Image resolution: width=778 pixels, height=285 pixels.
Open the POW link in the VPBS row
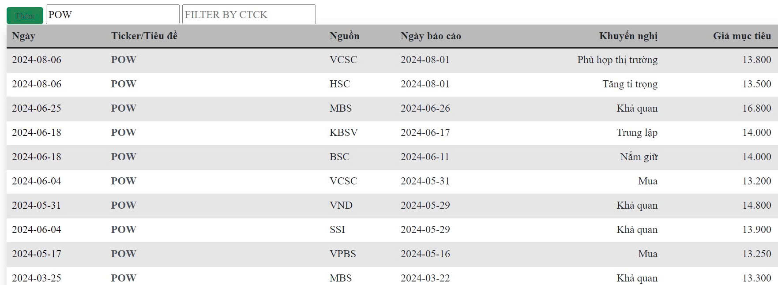pos(124,254)
